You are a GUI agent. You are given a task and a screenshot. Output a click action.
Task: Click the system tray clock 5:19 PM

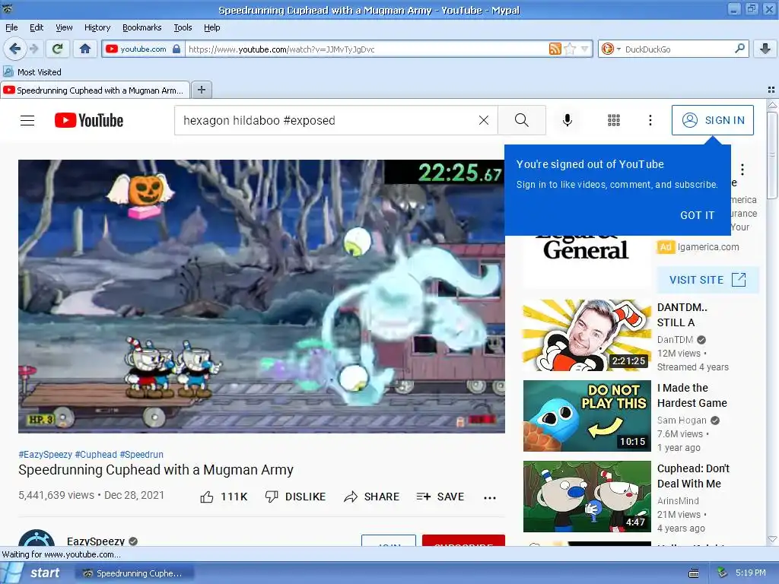750,573
